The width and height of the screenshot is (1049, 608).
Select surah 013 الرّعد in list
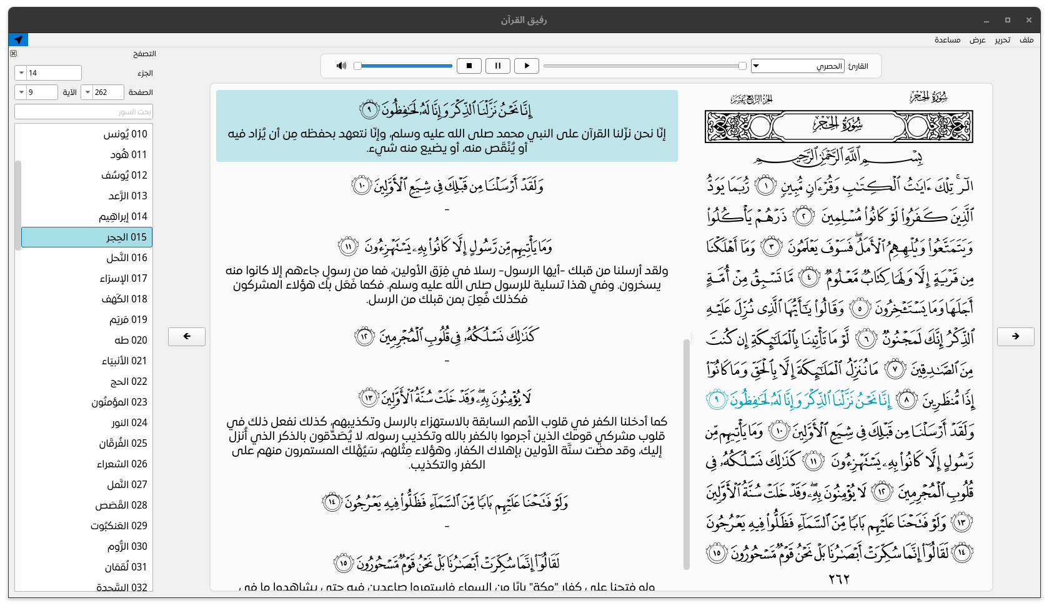[x=87, y=196]
